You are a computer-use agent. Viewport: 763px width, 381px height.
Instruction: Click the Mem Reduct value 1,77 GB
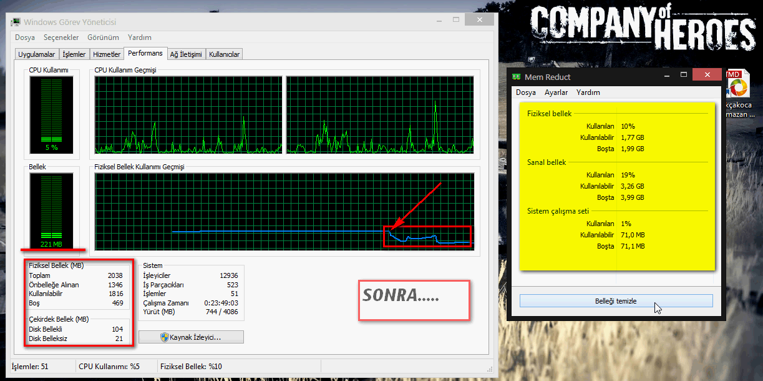[633, 137]
